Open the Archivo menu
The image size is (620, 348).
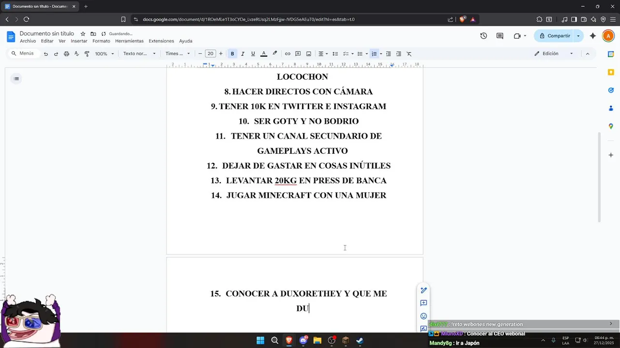[x=28, y=41]
